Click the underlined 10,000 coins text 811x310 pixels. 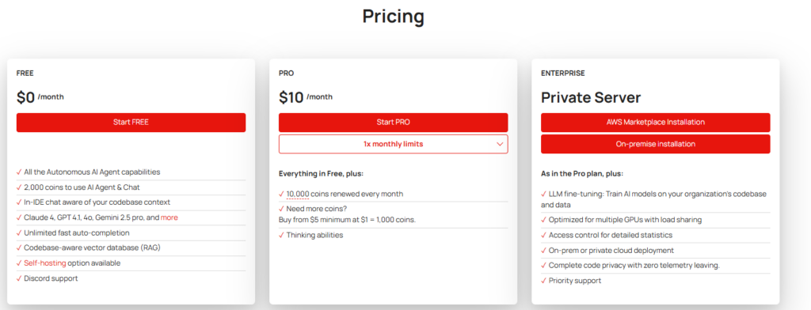click(x=298, y=194)
